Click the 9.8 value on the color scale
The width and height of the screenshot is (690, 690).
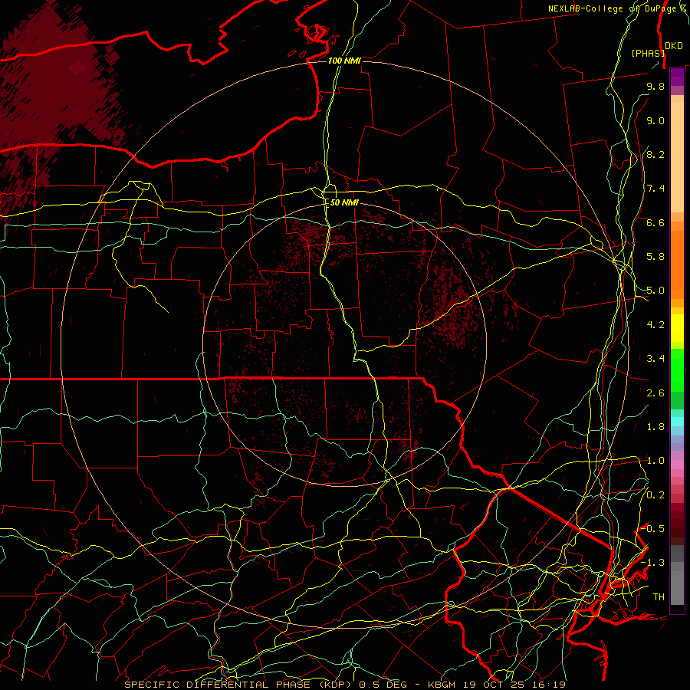(655, 86)
